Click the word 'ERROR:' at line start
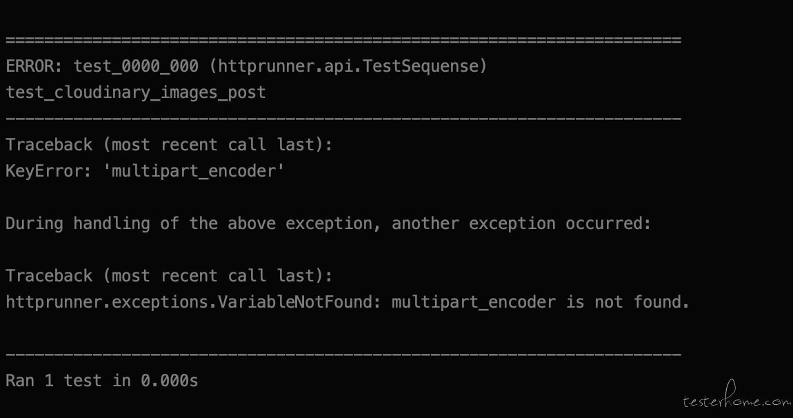The image size is (793, 418). coord(34,66)
